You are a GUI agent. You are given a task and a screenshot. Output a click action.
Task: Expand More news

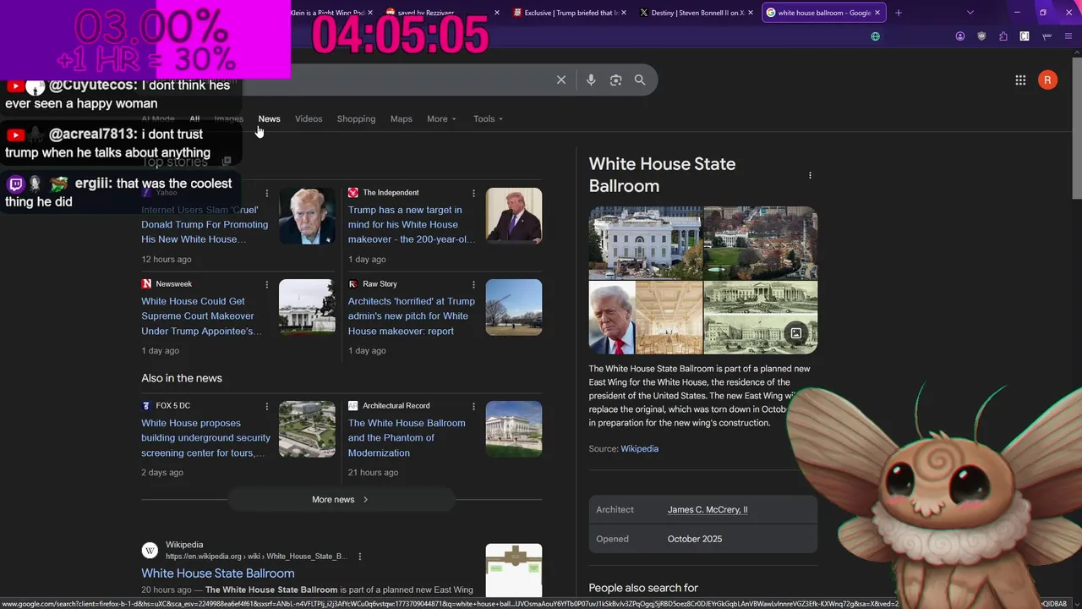click(x=341, y=500)
